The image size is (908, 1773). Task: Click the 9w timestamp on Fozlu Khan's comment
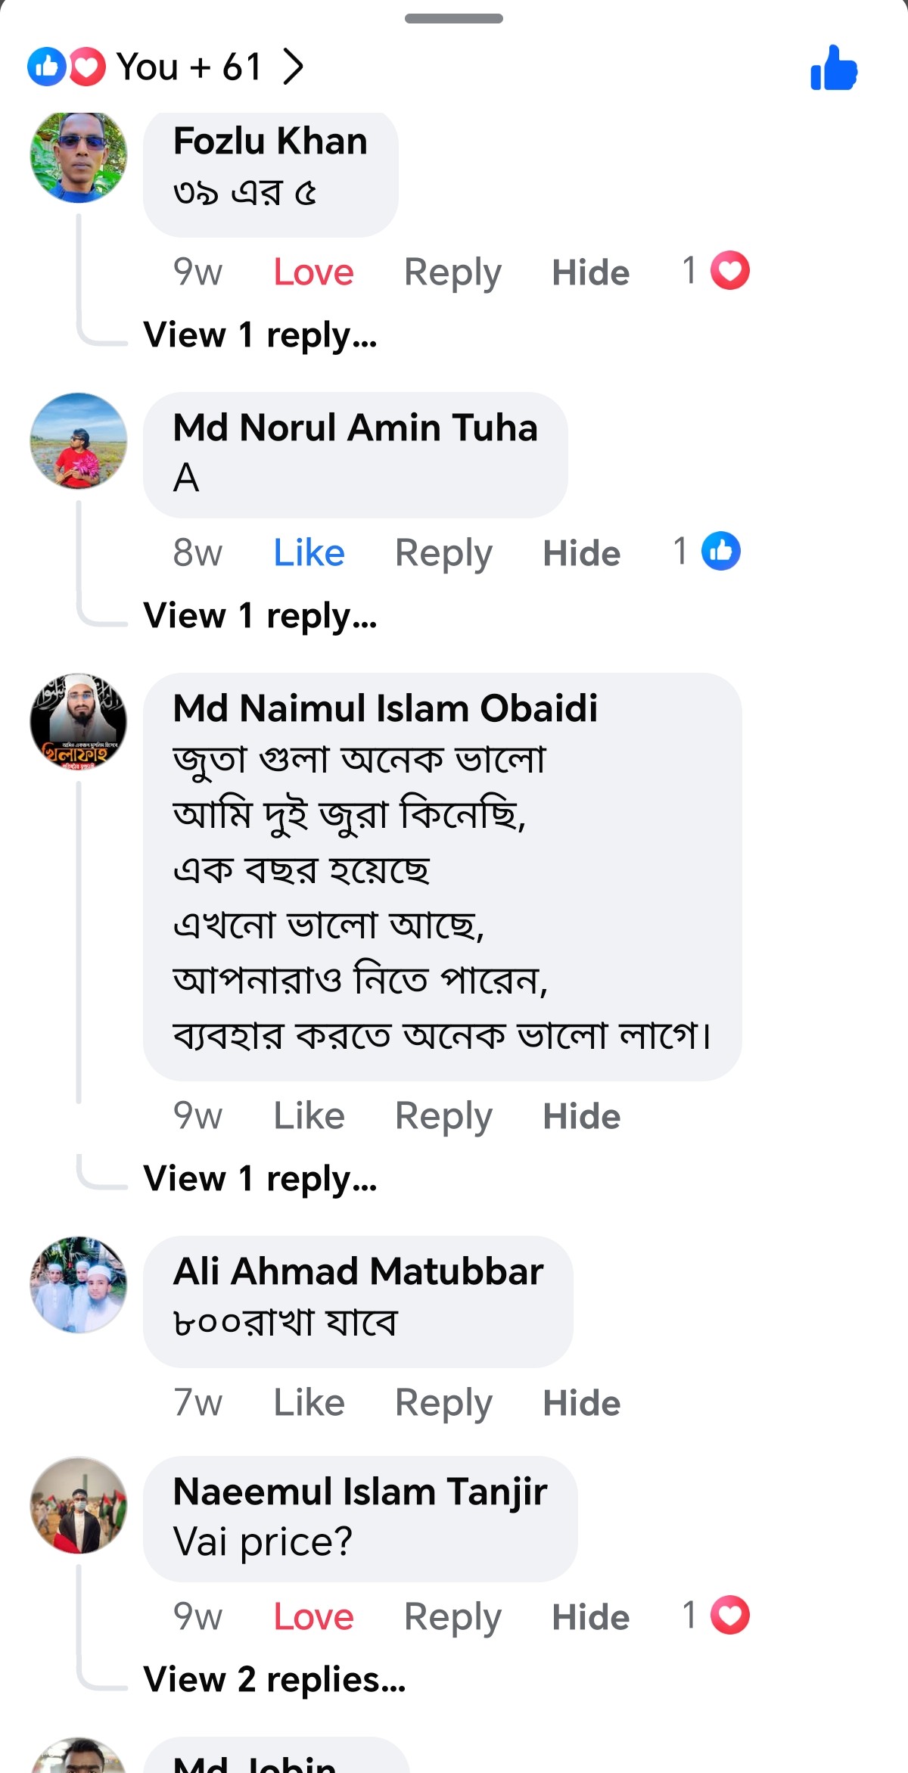tap(195, 272)
